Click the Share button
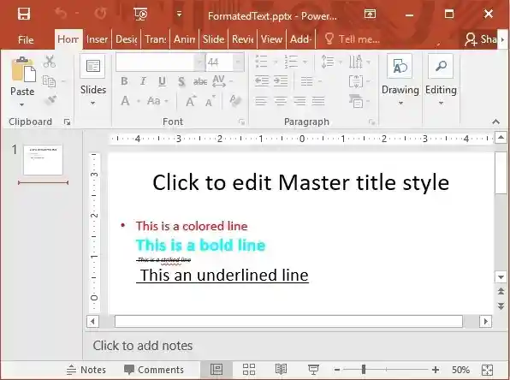The image size is (510, 380). pyautogui.click(x=480, y=39)
